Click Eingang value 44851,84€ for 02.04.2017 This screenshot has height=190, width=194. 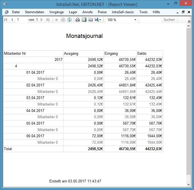[x=127, y=85]
